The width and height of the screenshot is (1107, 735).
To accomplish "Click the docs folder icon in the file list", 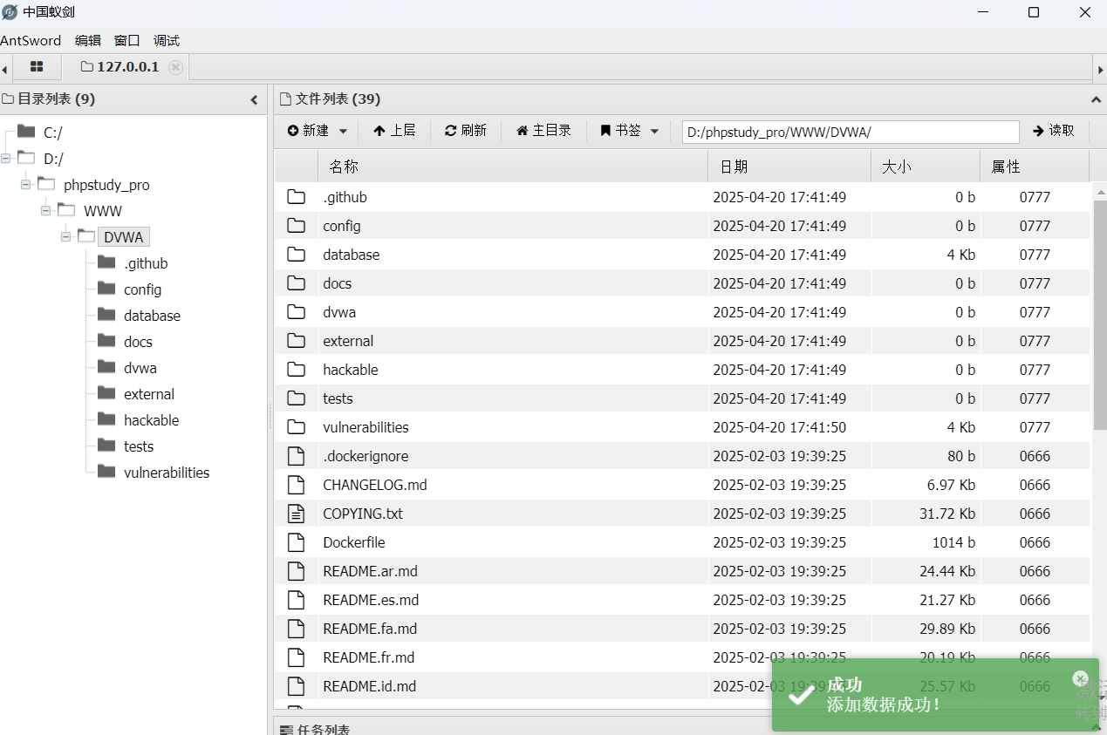I will click(297, 283).
